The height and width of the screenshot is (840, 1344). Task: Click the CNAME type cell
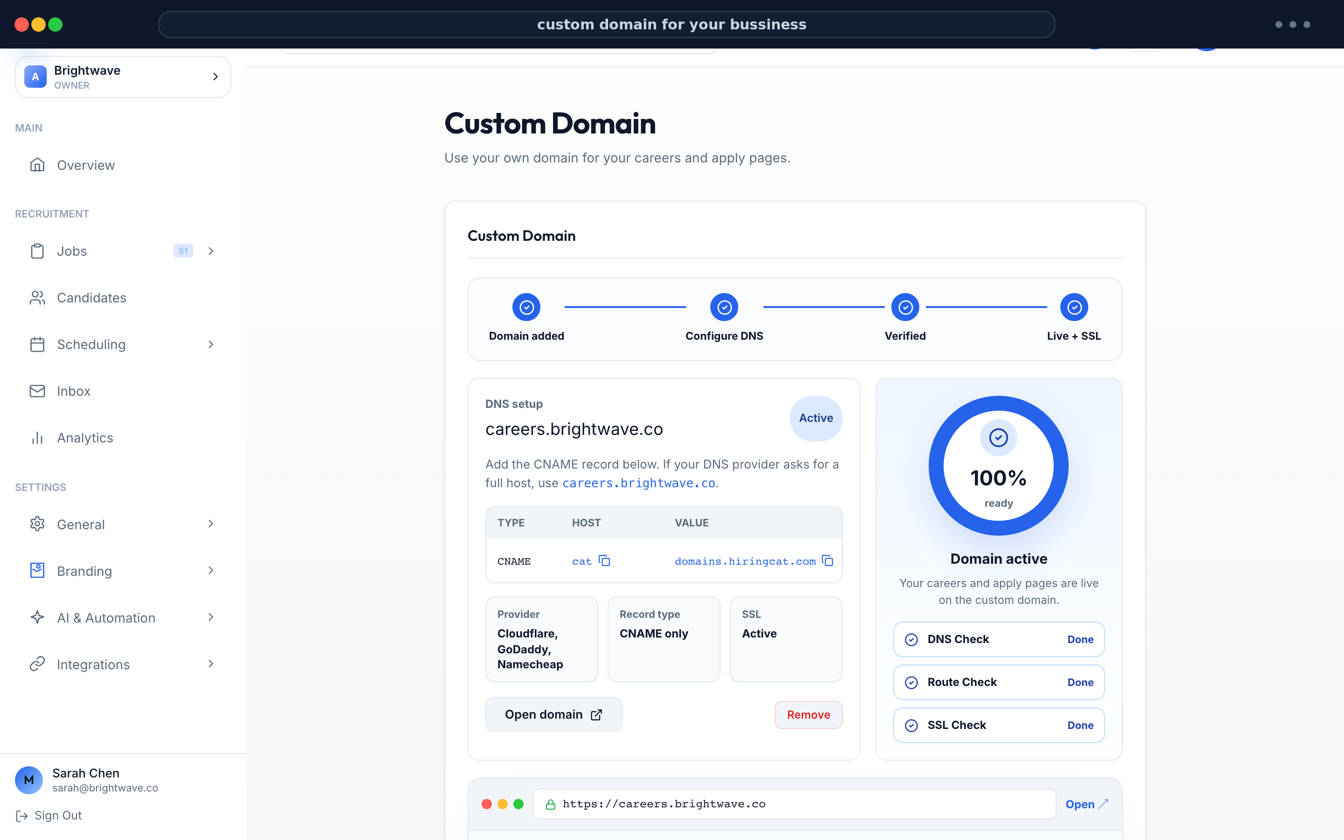514,561
